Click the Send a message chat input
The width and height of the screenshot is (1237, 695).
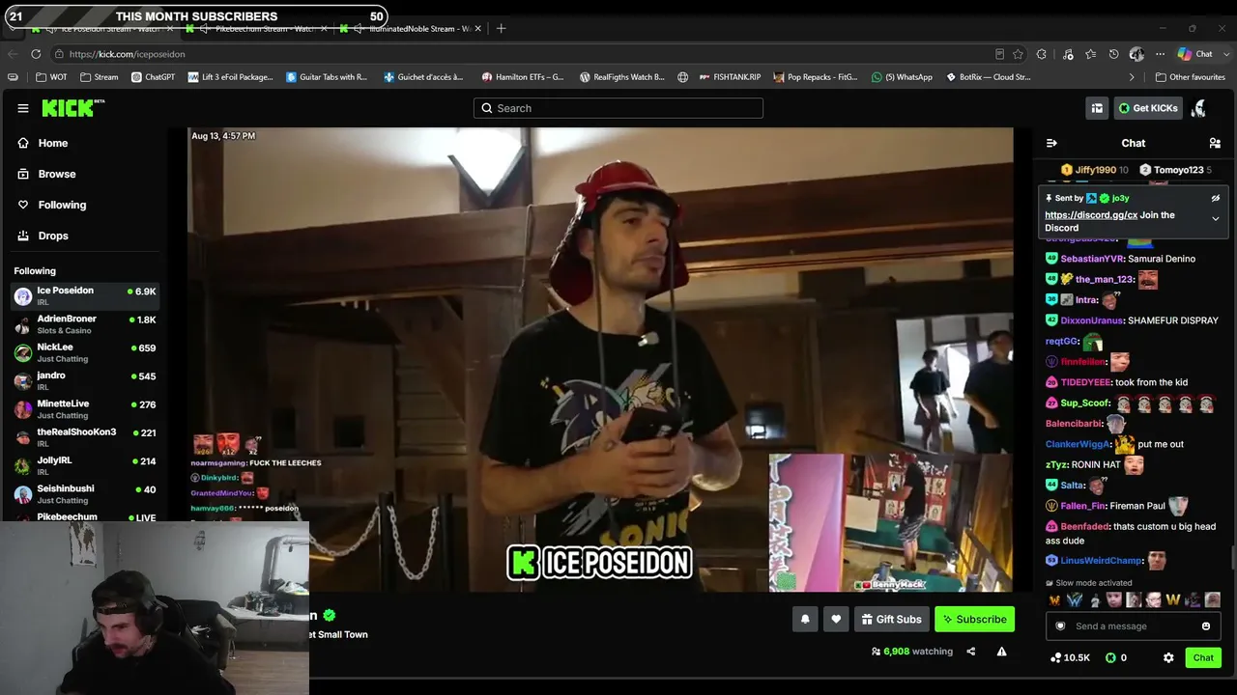pyautogui.click(x=1133, y=626)
